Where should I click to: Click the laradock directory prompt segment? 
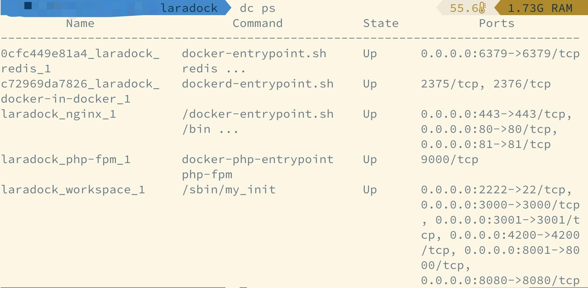(189, 8)
